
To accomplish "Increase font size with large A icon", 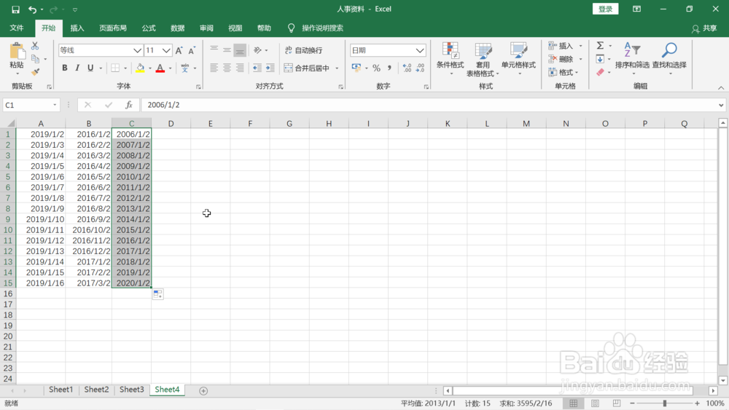I will [179, 50].
